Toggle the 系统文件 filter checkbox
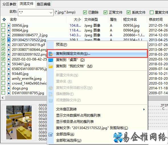 click(x=128, y=12)
